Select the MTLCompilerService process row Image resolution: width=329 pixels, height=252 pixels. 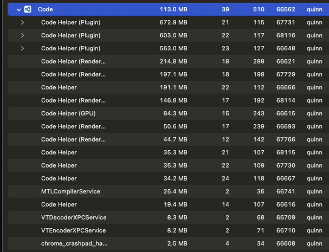pos(71,191)
